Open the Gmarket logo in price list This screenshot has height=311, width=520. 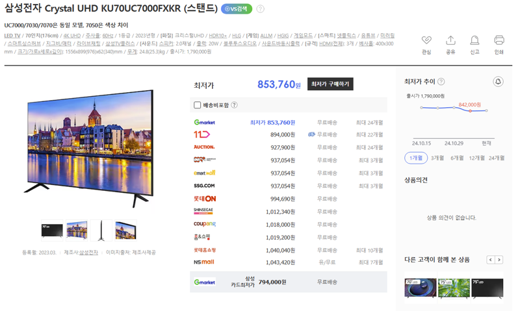pos(205,122)
